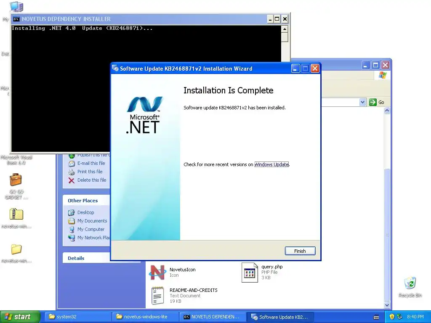Switch to Software Update KB2... taskbar button

(x=280, y=317)
